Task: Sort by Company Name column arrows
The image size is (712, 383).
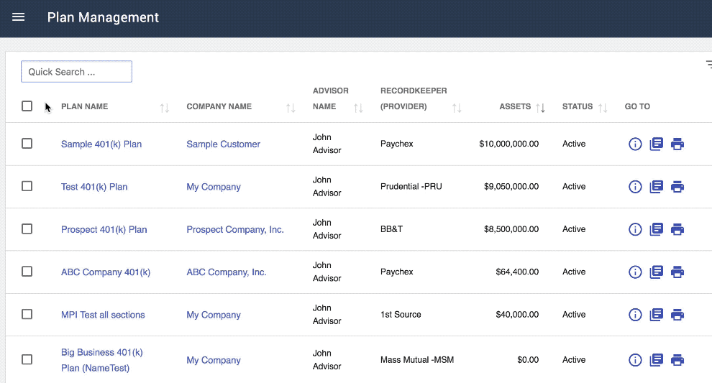Action: [x=291, y=108]
